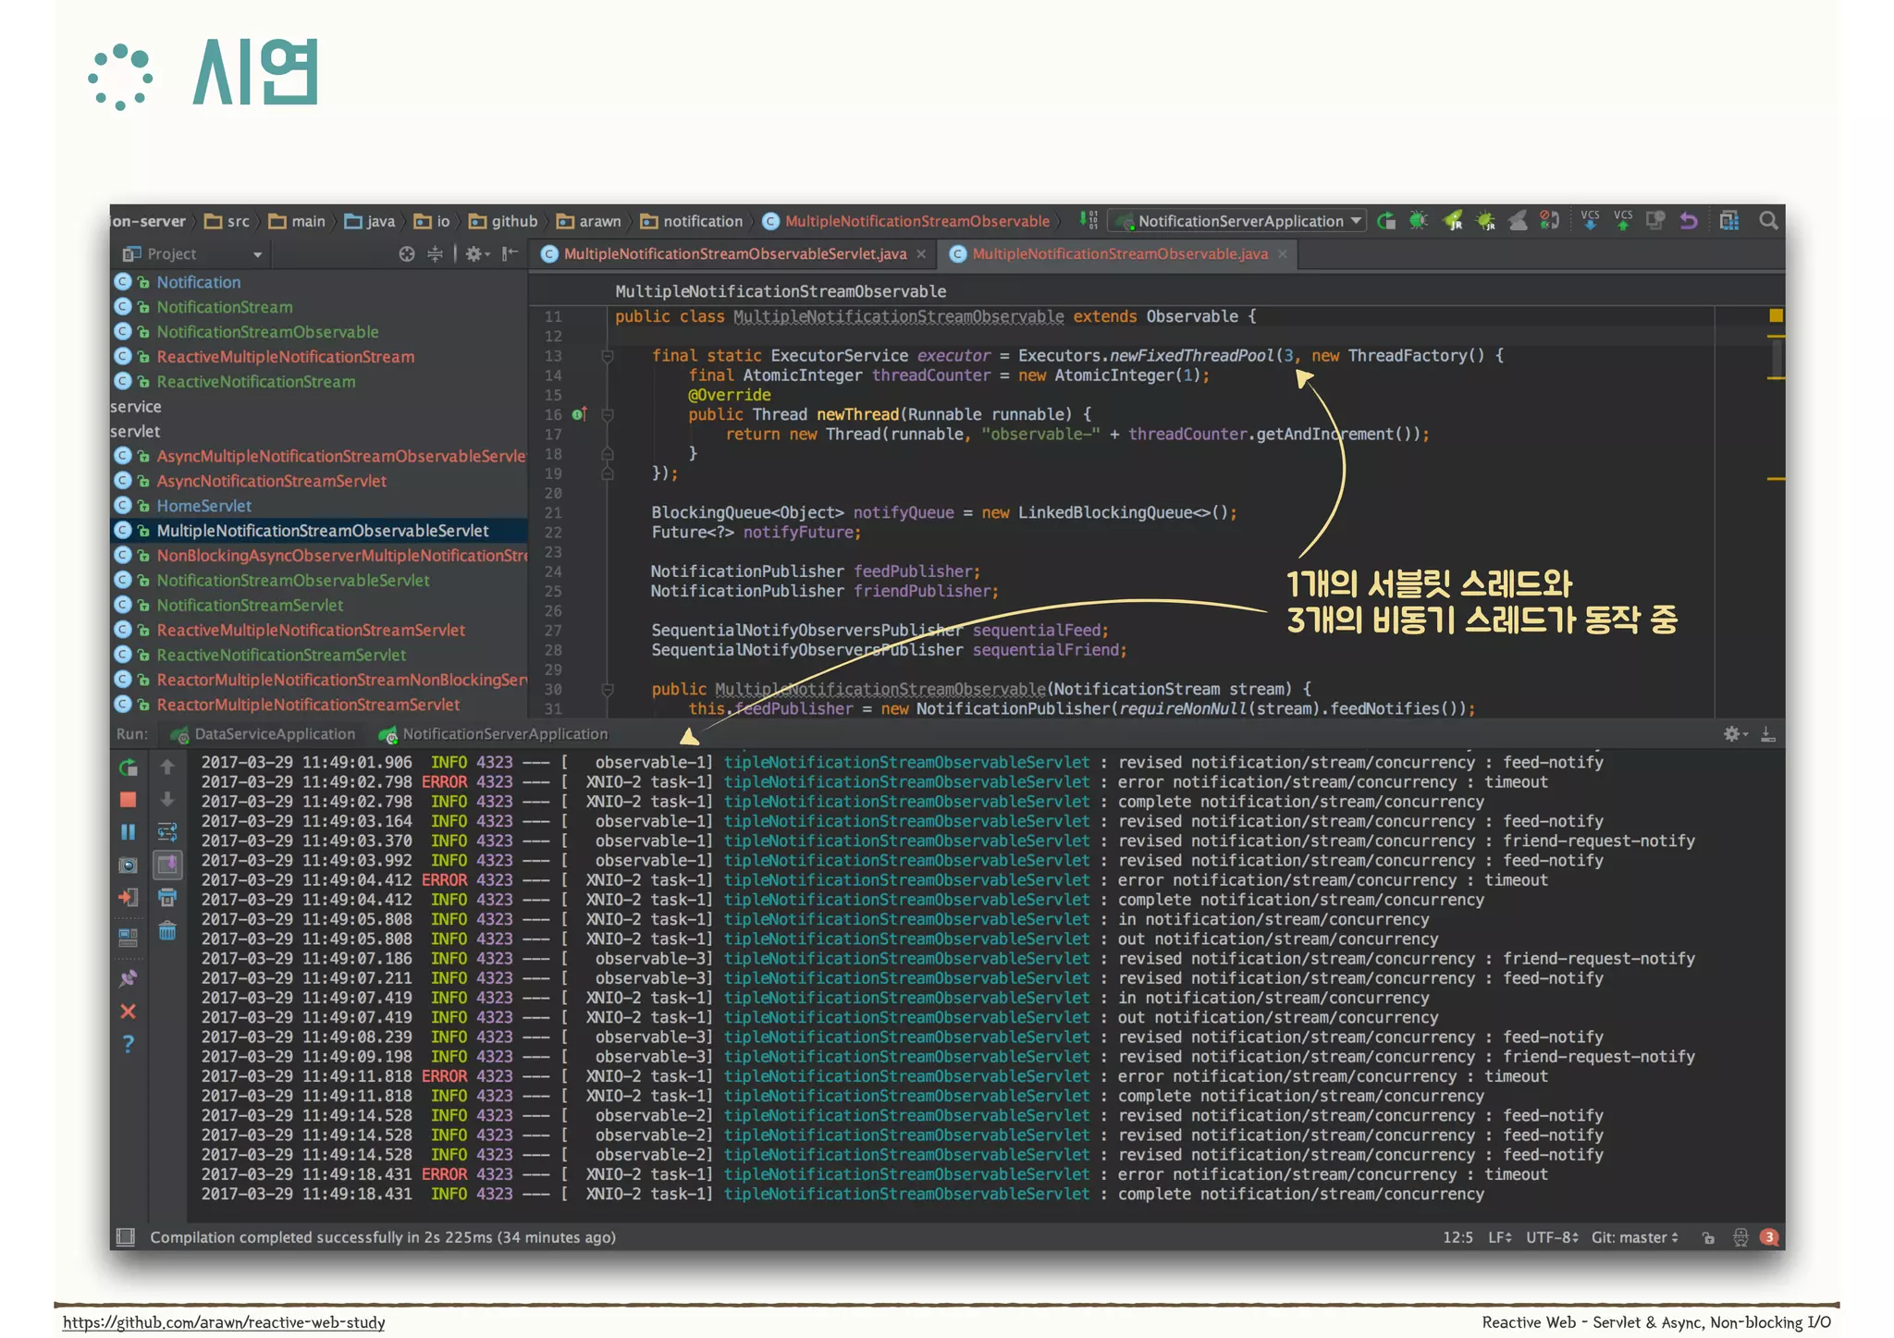Open the Project view dropdown

(257, 254)
